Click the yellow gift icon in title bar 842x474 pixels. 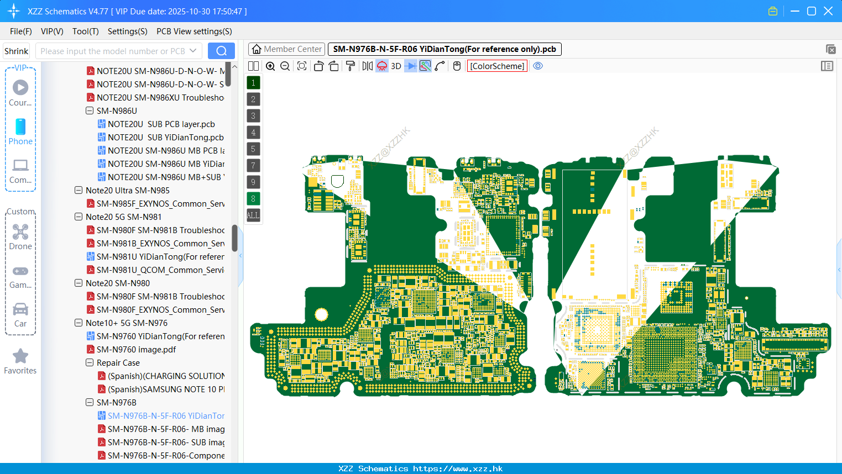point(773,11)
